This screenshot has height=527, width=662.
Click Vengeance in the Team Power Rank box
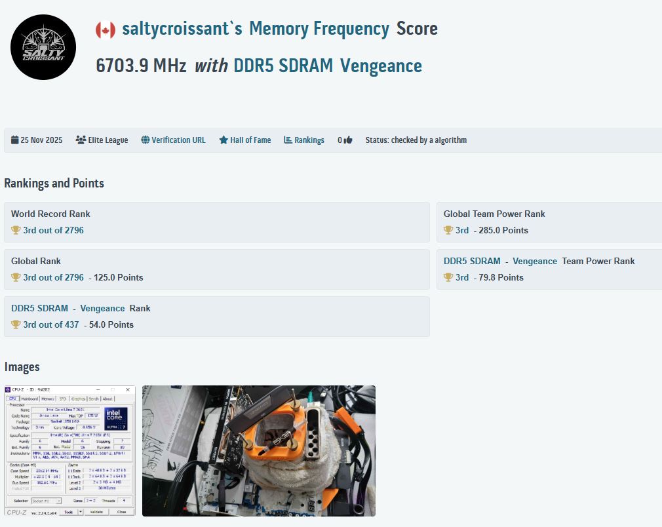click(x=535, y=261)
